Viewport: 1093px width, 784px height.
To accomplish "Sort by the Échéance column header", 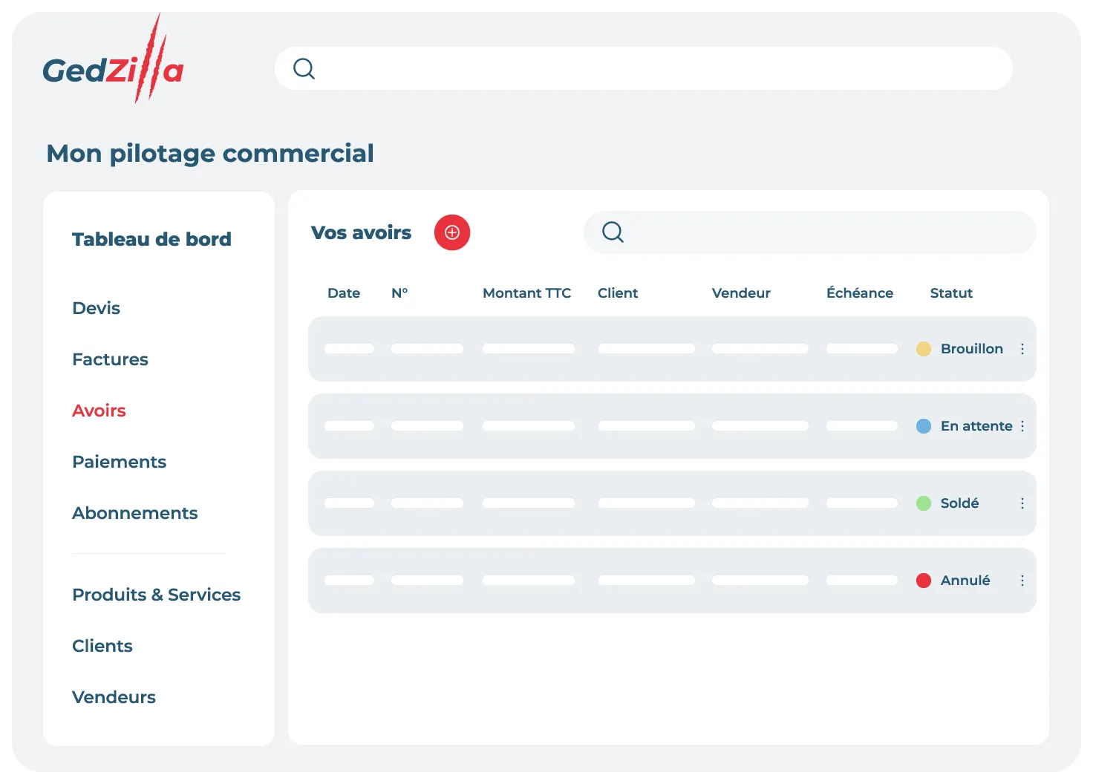I will (x=860, y=293).
